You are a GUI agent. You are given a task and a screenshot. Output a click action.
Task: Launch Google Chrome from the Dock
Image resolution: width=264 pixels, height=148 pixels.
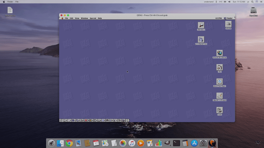tap(69, 143)
